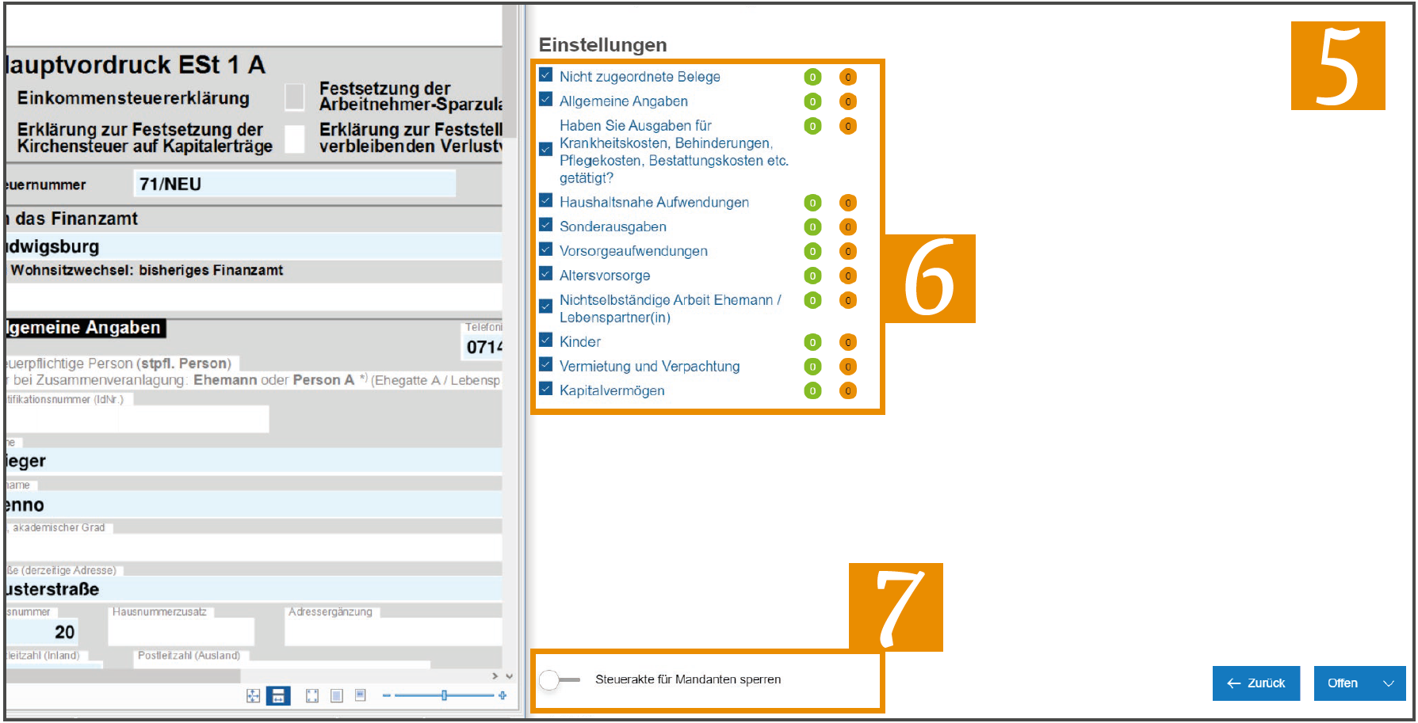Uncheck the Altersvorsorge checkbox
The width and height of the screenshot is (1418, 723).
(545, 274)
